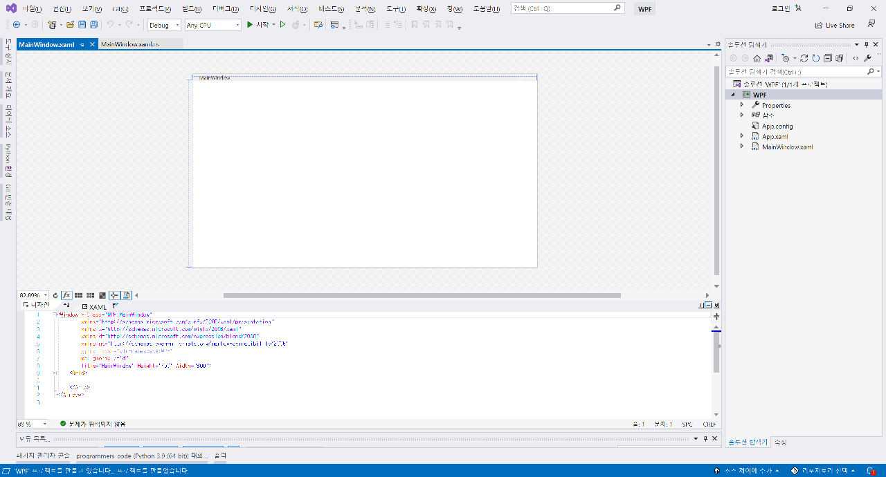The image size is (886, 477).
Task: Collapse all items in Solution Explorer
Action: [827, 58]
